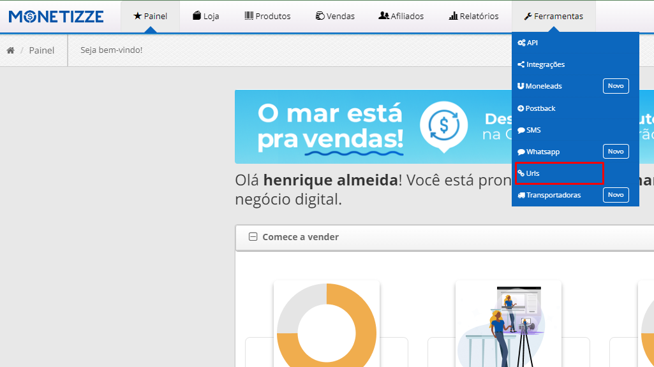Select the API gear icon in Ferramentas menu
The image size is (654, 367).
(522, 43)
